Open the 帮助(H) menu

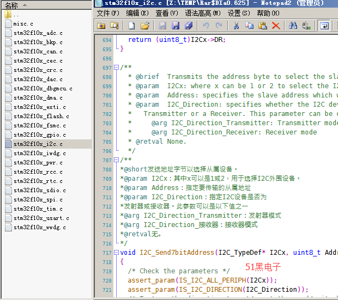268,14
